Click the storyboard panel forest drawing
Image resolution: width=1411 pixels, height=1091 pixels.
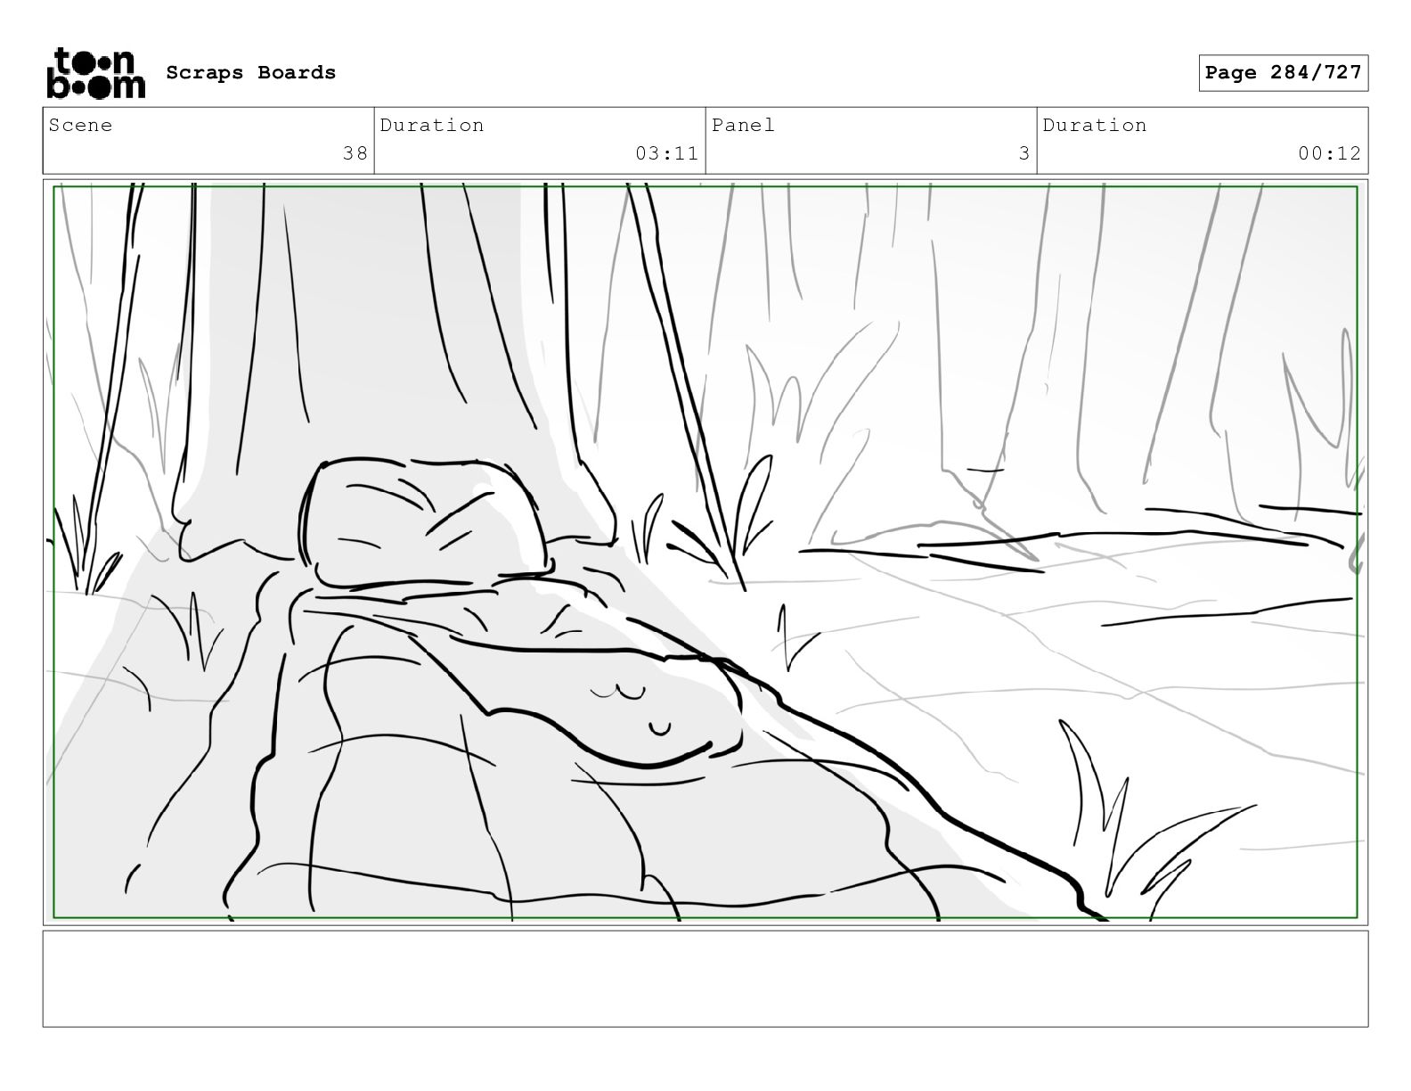click(x=705, y=552)
